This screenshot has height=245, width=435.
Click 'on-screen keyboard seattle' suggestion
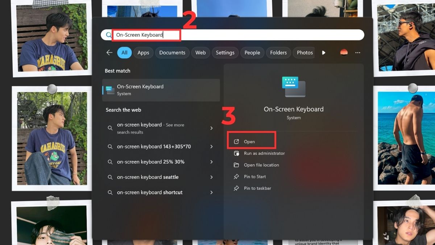(161, 177)
